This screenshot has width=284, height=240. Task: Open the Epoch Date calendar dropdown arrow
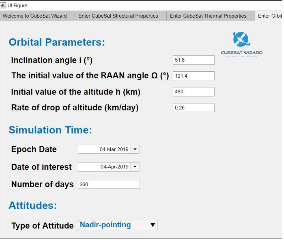coord(135,149)
